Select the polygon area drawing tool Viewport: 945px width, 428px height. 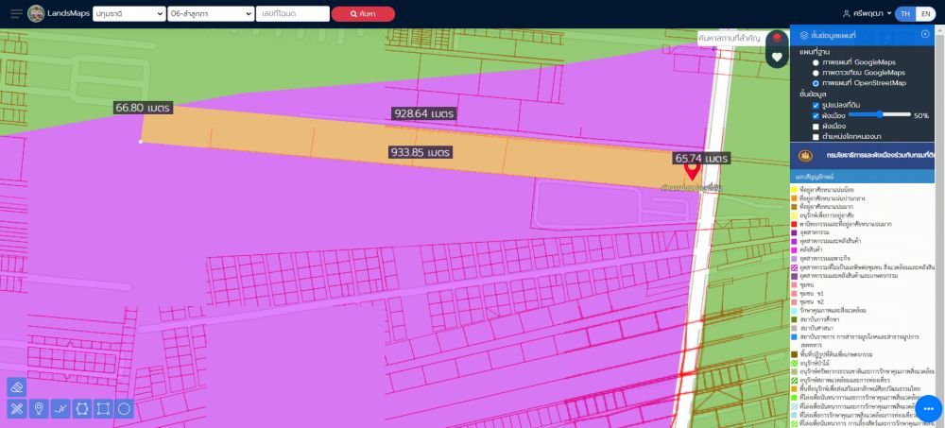coord(82,408)
